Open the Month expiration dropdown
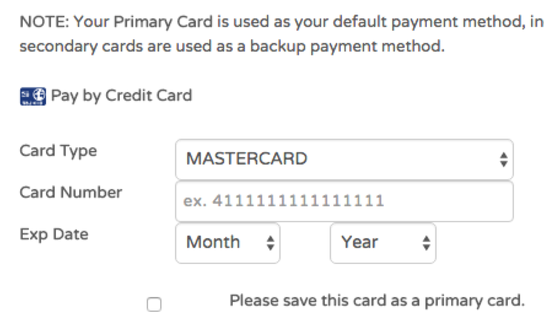 click(228, 243)
